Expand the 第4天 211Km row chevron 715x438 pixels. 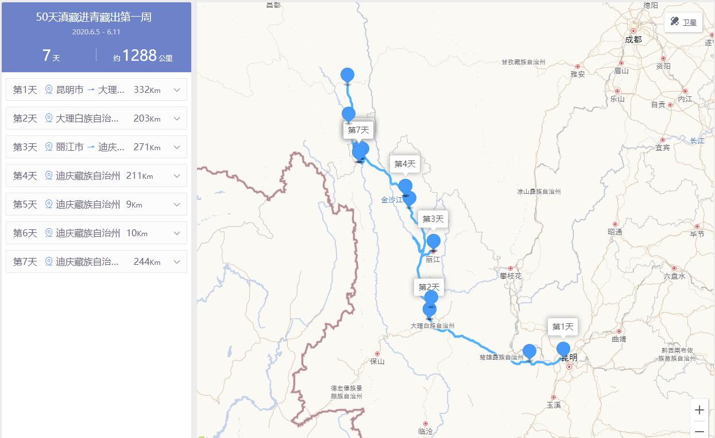click(x=176, y=176)
